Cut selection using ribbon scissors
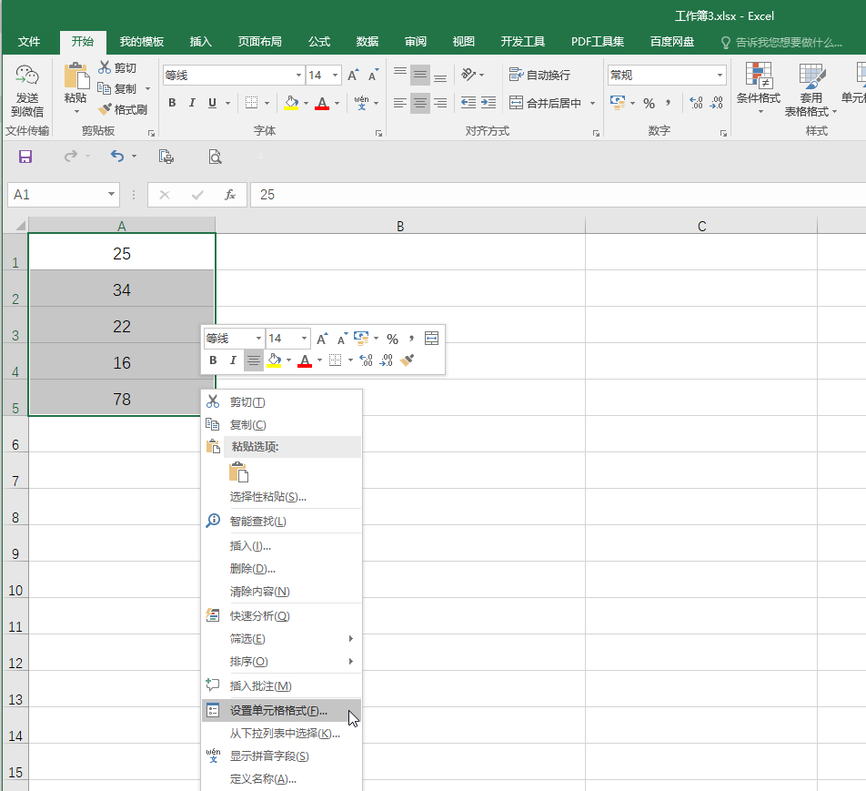The height and width of the screenshot is (791, 866). tap(116, 68)
